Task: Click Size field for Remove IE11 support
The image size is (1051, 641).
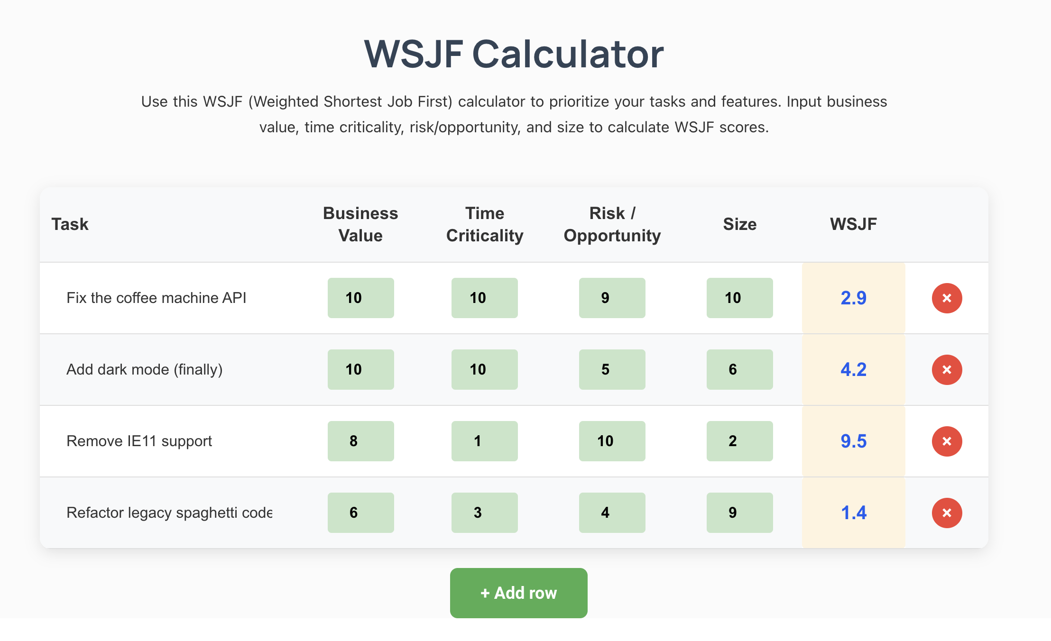Action: point(739,441)
